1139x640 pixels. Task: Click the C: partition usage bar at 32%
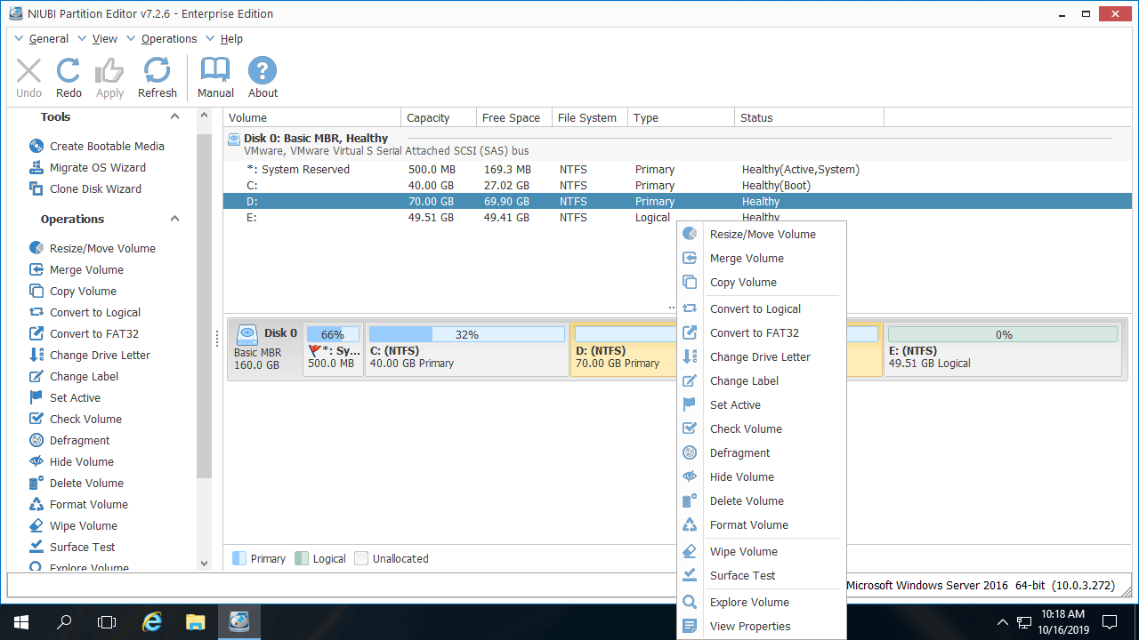[x=466, y=335]
